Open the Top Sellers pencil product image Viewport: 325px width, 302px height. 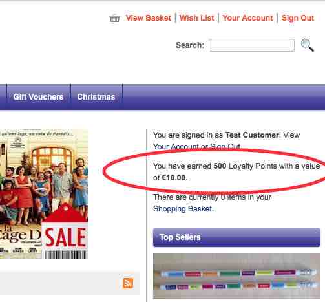pos(236,276)
